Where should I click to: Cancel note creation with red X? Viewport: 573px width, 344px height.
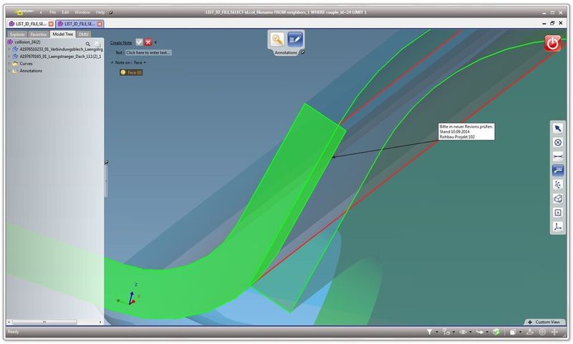coord(148,42)
